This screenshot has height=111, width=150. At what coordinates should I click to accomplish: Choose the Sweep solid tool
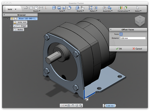pos(64,8)
